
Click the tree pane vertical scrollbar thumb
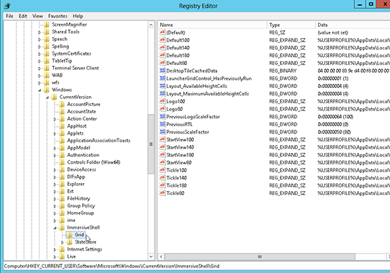coord(151,144)
